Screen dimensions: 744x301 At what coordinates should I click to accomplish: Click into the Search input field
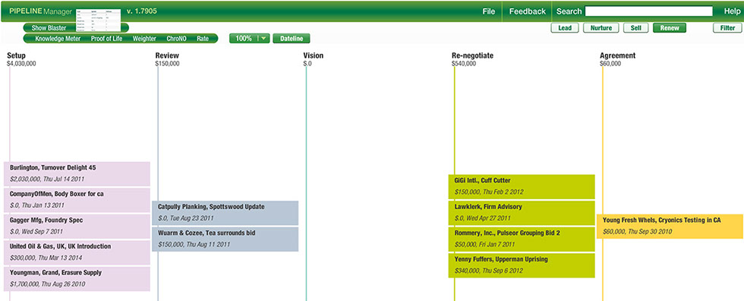pos(648,11)
